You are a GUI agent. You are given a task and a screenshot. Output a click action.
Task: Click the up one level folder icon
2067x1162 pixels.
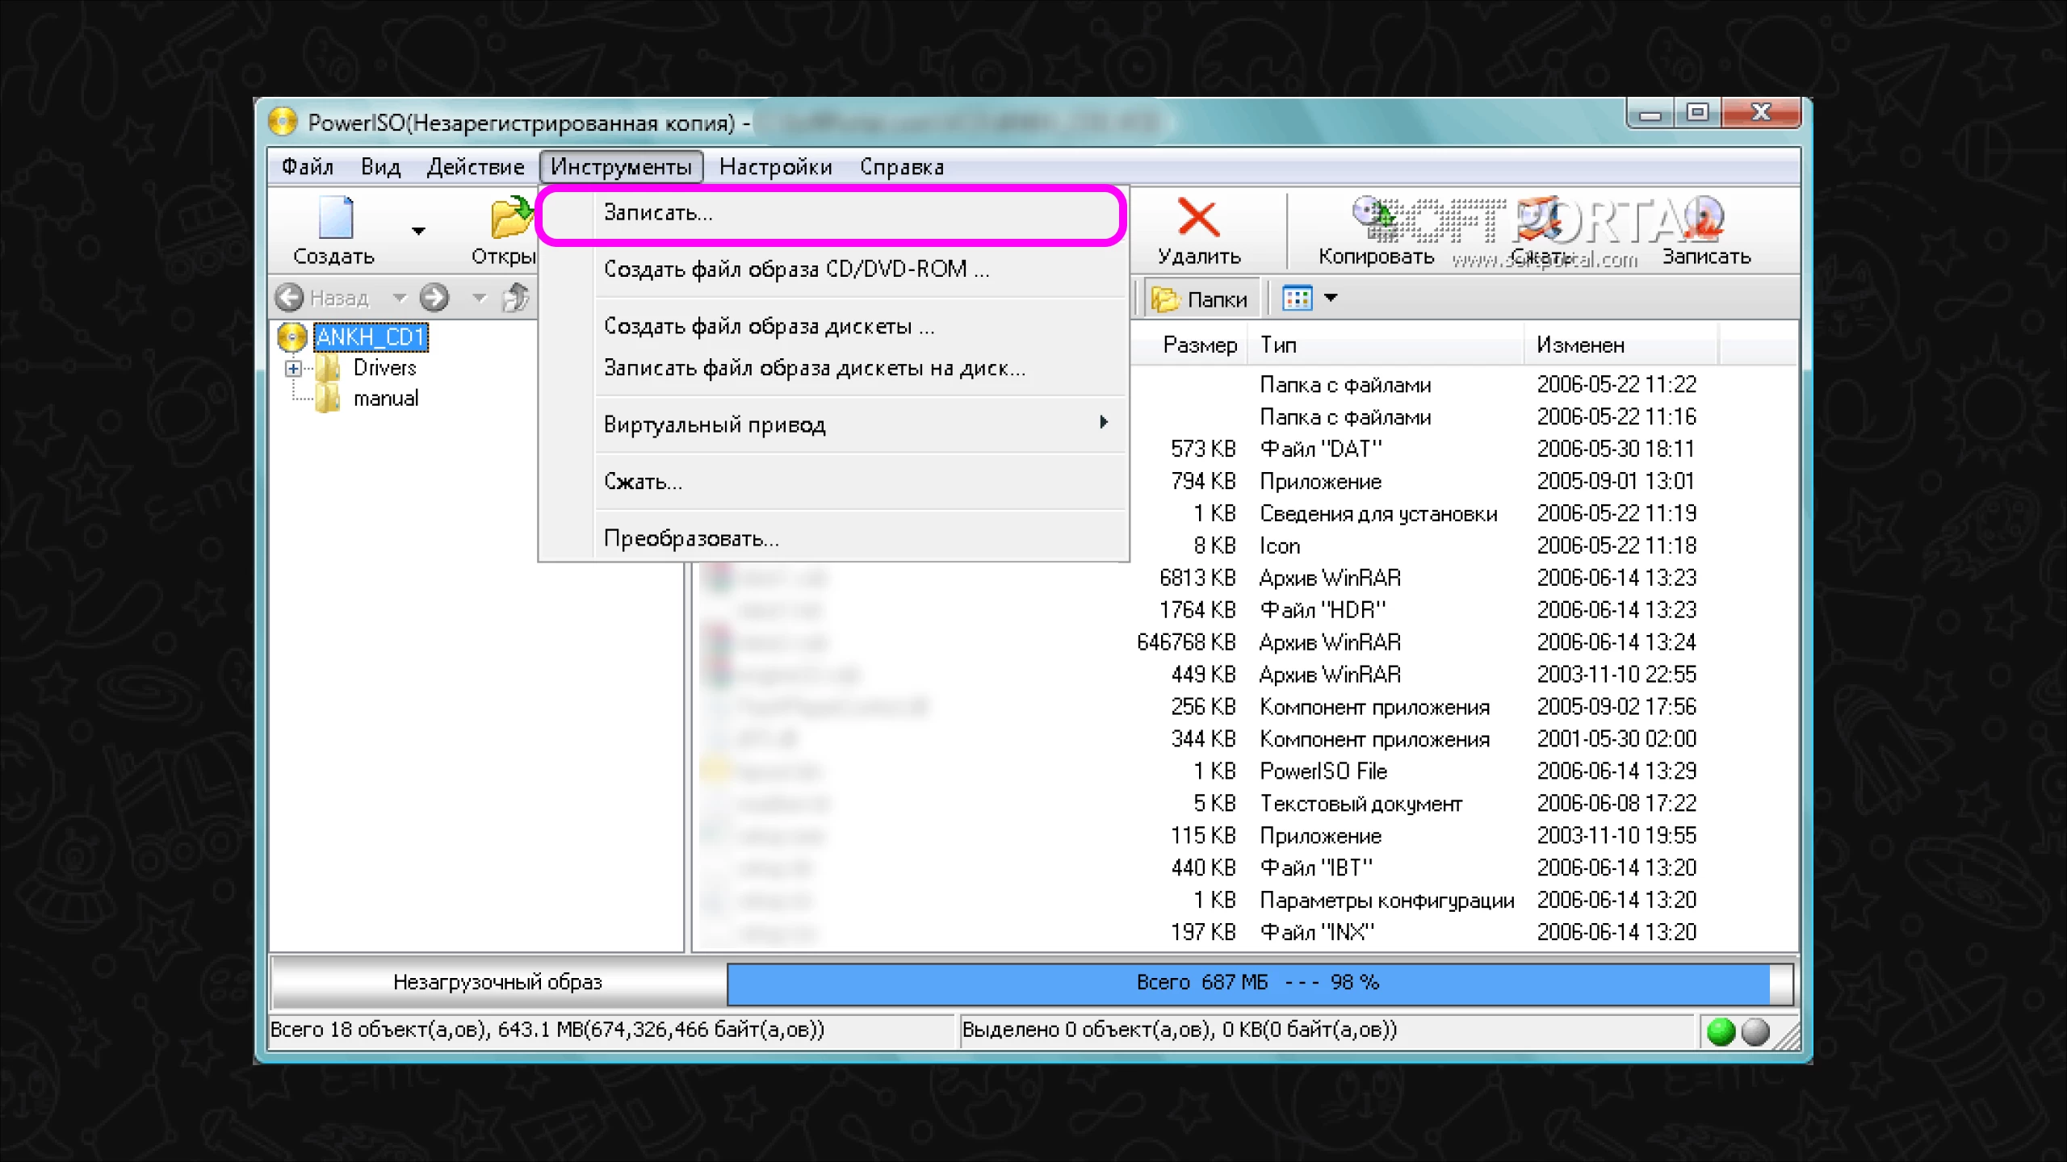pyautogui.click(x=515, y=299)
